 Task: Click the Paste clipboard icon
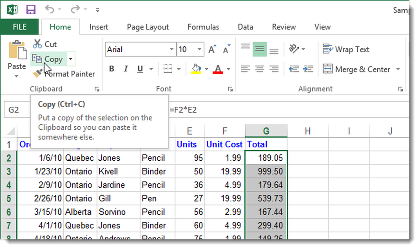click(17, 50)
